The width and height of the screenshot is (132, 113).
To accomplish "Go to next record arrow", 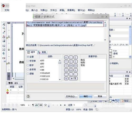I will 61,105.
